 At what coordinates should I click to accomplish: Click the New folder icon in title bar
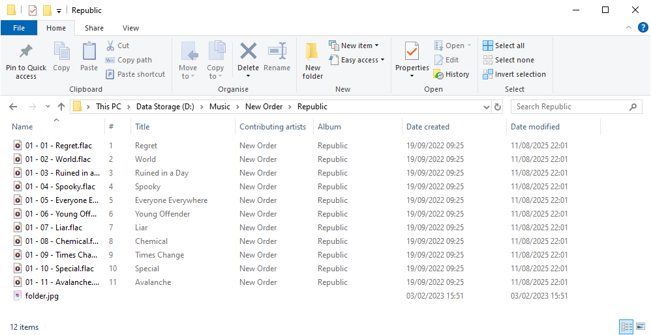(48, 10)
